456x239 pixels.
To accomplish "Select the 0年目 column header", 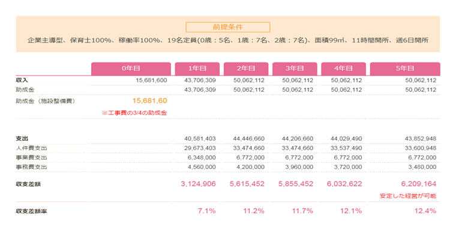I will click(131, 69).
